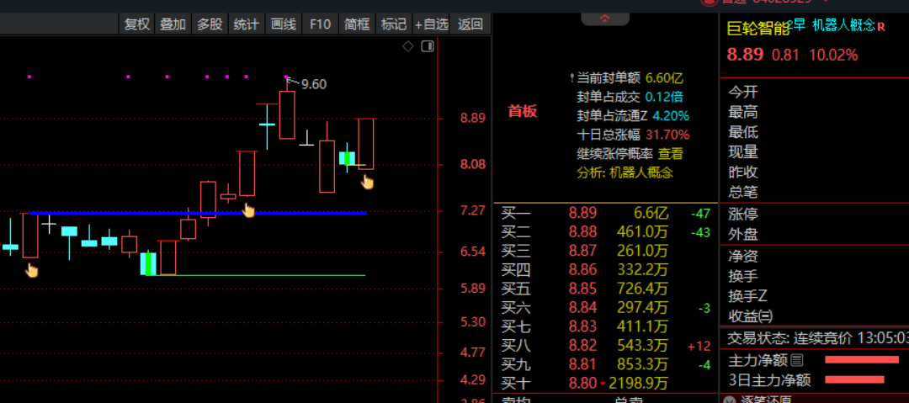Click the 收益(=) field label
Screen dimensions: 909x403
[751, 316]
